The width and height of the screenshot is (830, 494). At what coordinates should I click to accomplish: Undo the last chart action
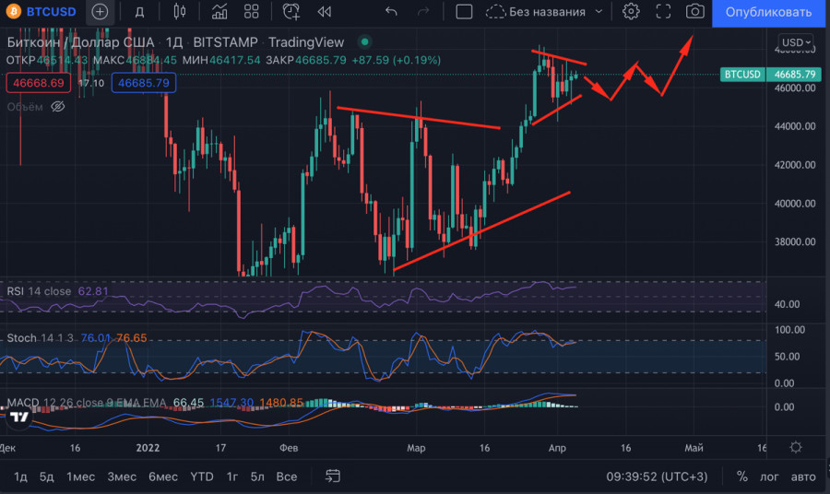click(391, 11)
